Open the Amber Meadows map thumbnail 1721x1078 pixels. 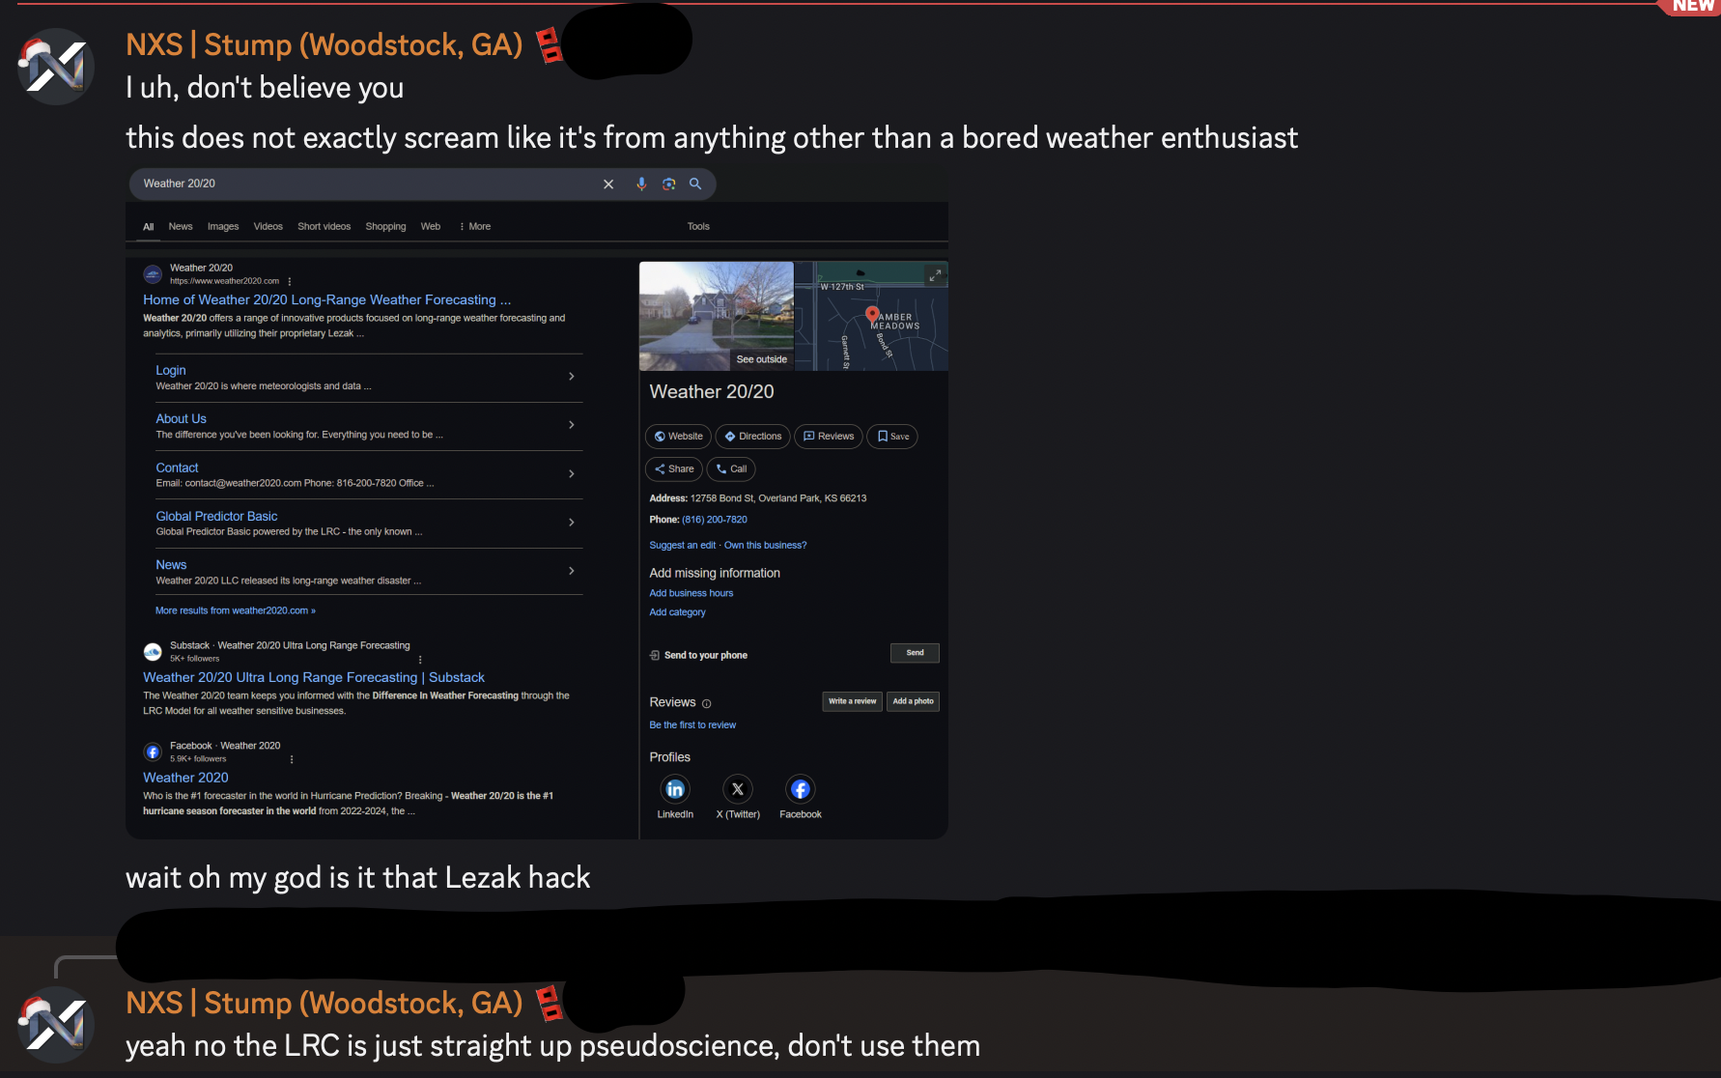click(x=871, y=316)
